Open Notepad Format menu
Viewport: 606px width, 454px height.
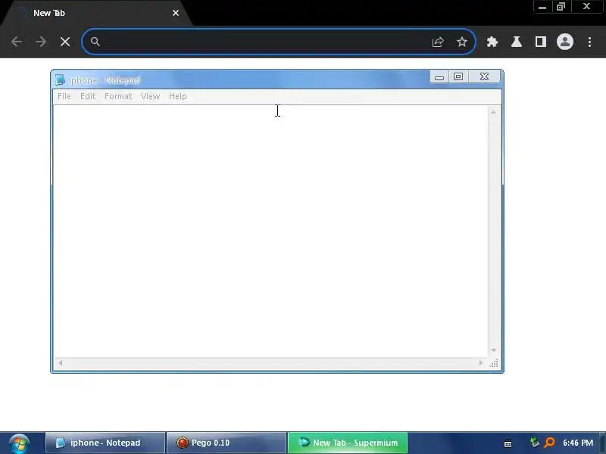tap(118, 96)
